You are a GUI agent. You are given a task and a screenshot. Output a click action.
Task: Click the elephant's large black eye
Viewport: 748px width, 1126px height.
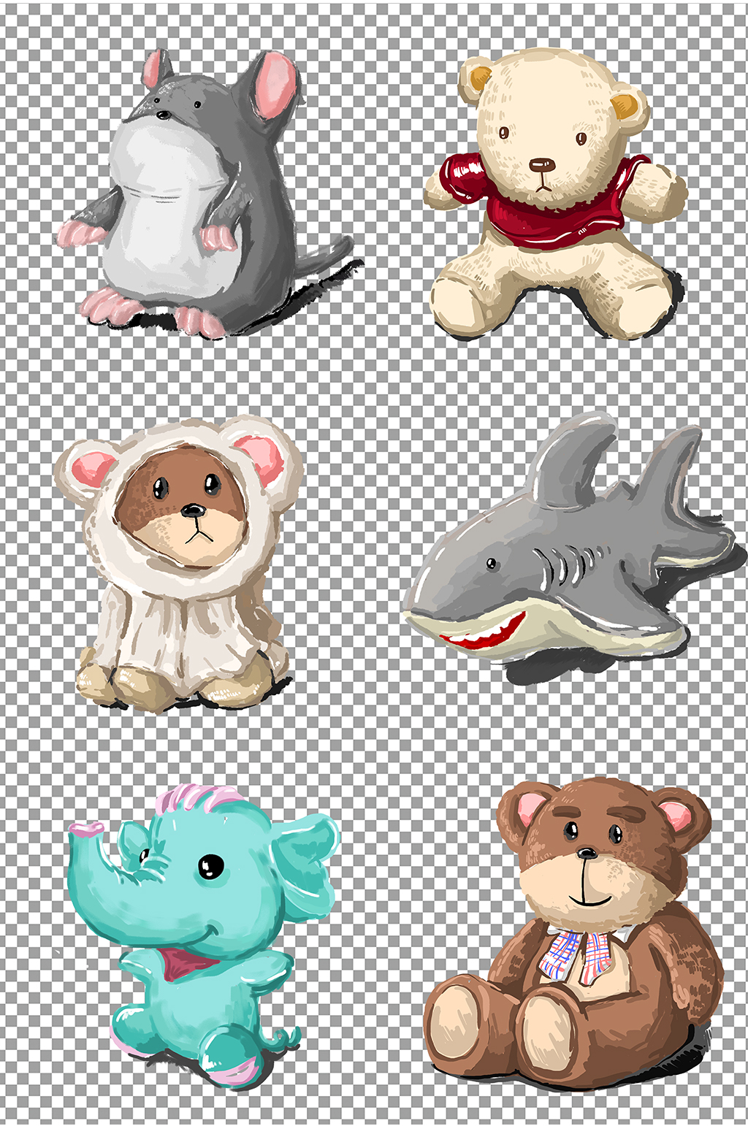[x=212, y=865]
